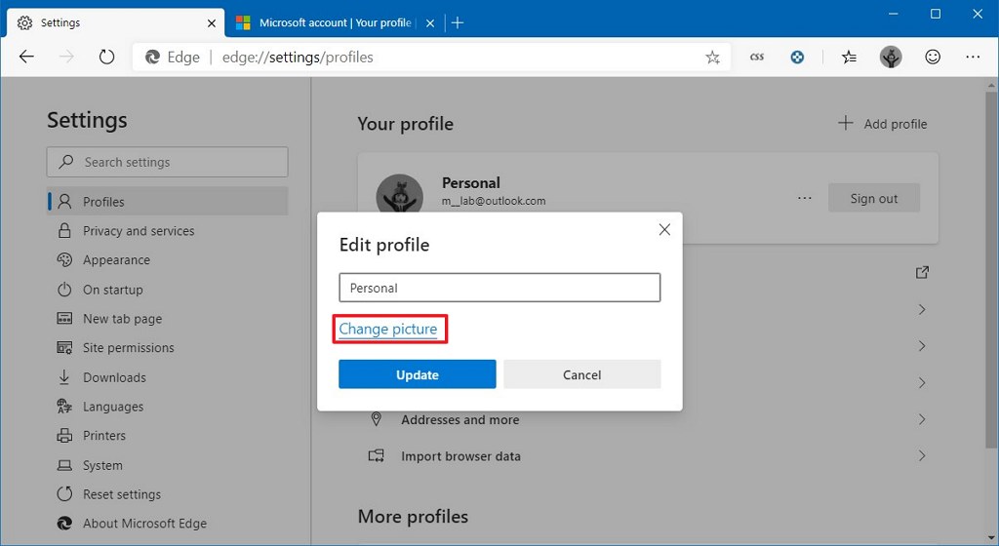The width and height of the screenshot is (999, 546).
Task: Open the Personal profile more options ellipsis
Action: click(805, 198)
